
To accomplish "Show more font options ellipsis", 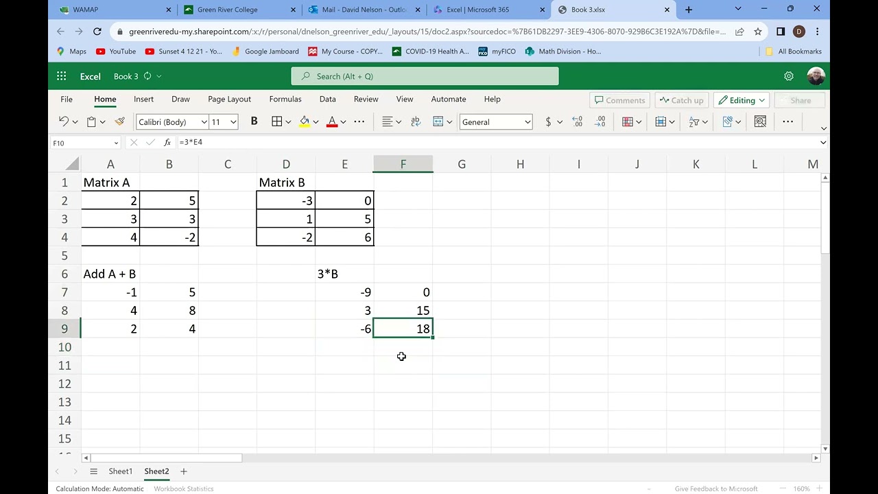I will 359,121.
